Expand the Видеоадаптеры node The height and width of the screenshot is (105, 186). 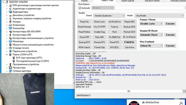[7, 12]
